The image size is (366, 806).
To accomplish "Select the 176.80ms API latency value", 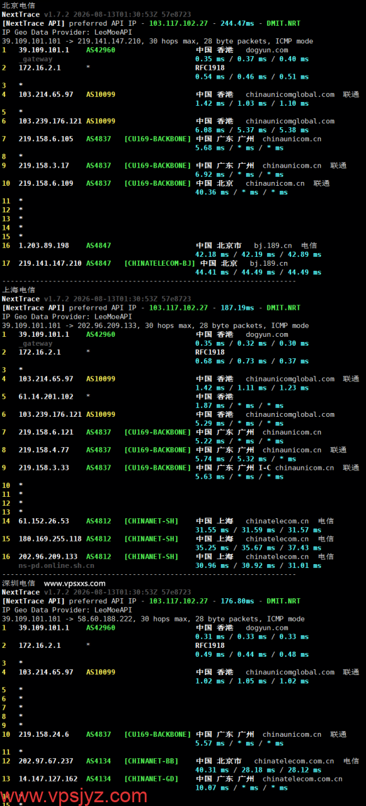I will click(237, 601).
